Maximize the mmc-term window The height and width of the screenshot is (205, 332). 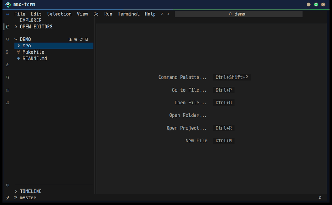click(316, 5)
